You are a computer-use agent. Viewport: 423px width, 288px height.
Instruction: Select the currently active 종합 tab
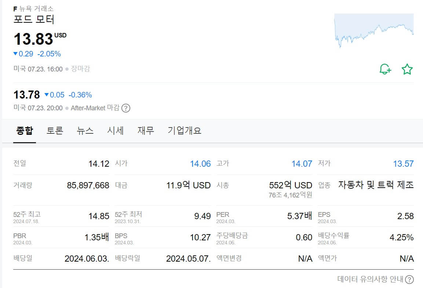pos(24,130)
